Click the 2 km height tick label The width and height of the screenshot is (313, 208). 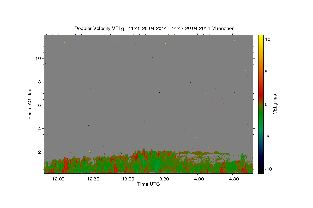(39, 152)
